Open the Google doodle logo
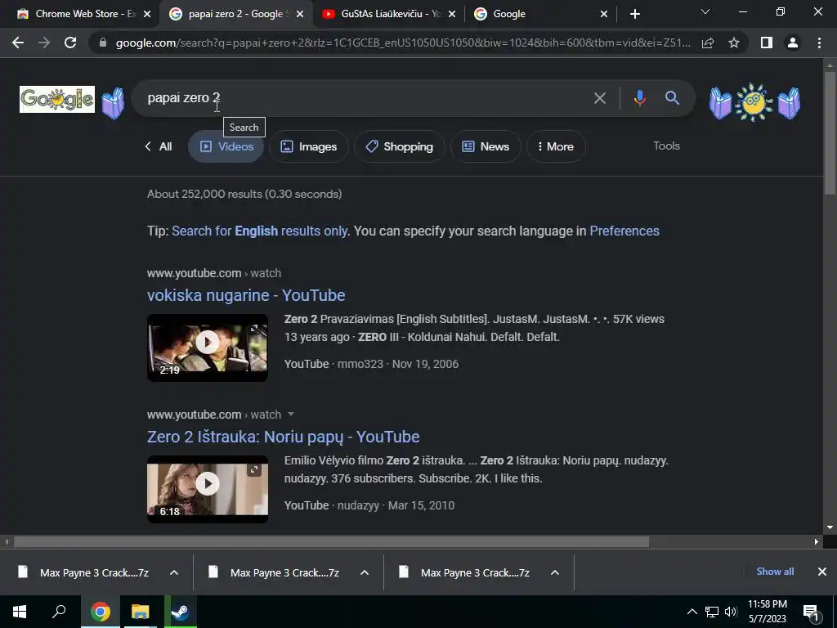Viewport: 837px width, 628px height. 57,99
